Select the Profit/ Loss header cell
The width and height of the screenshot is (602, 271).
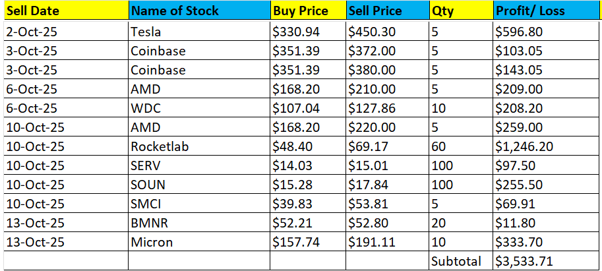coord(546,11)
